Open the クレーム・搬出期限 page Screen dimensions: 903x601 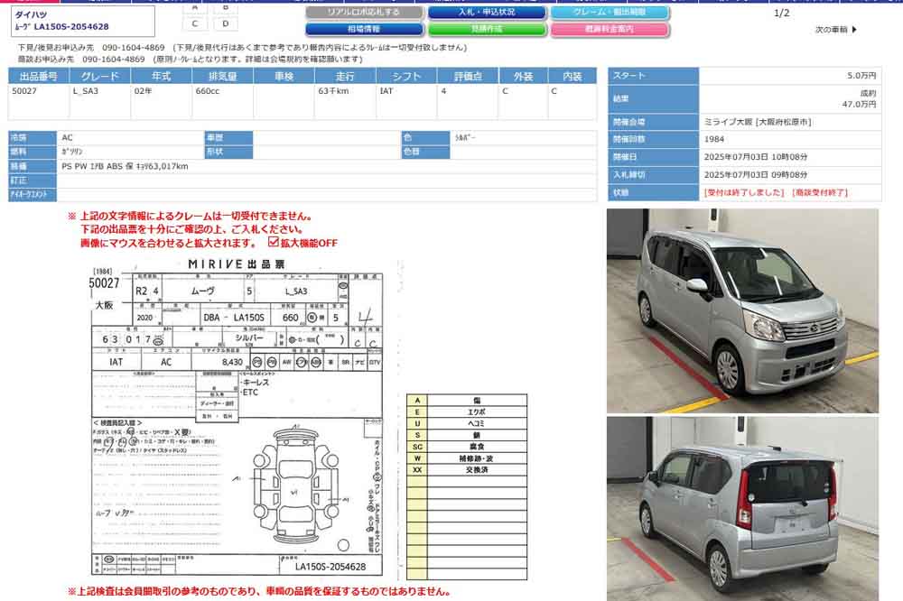(x=610, y=13)
